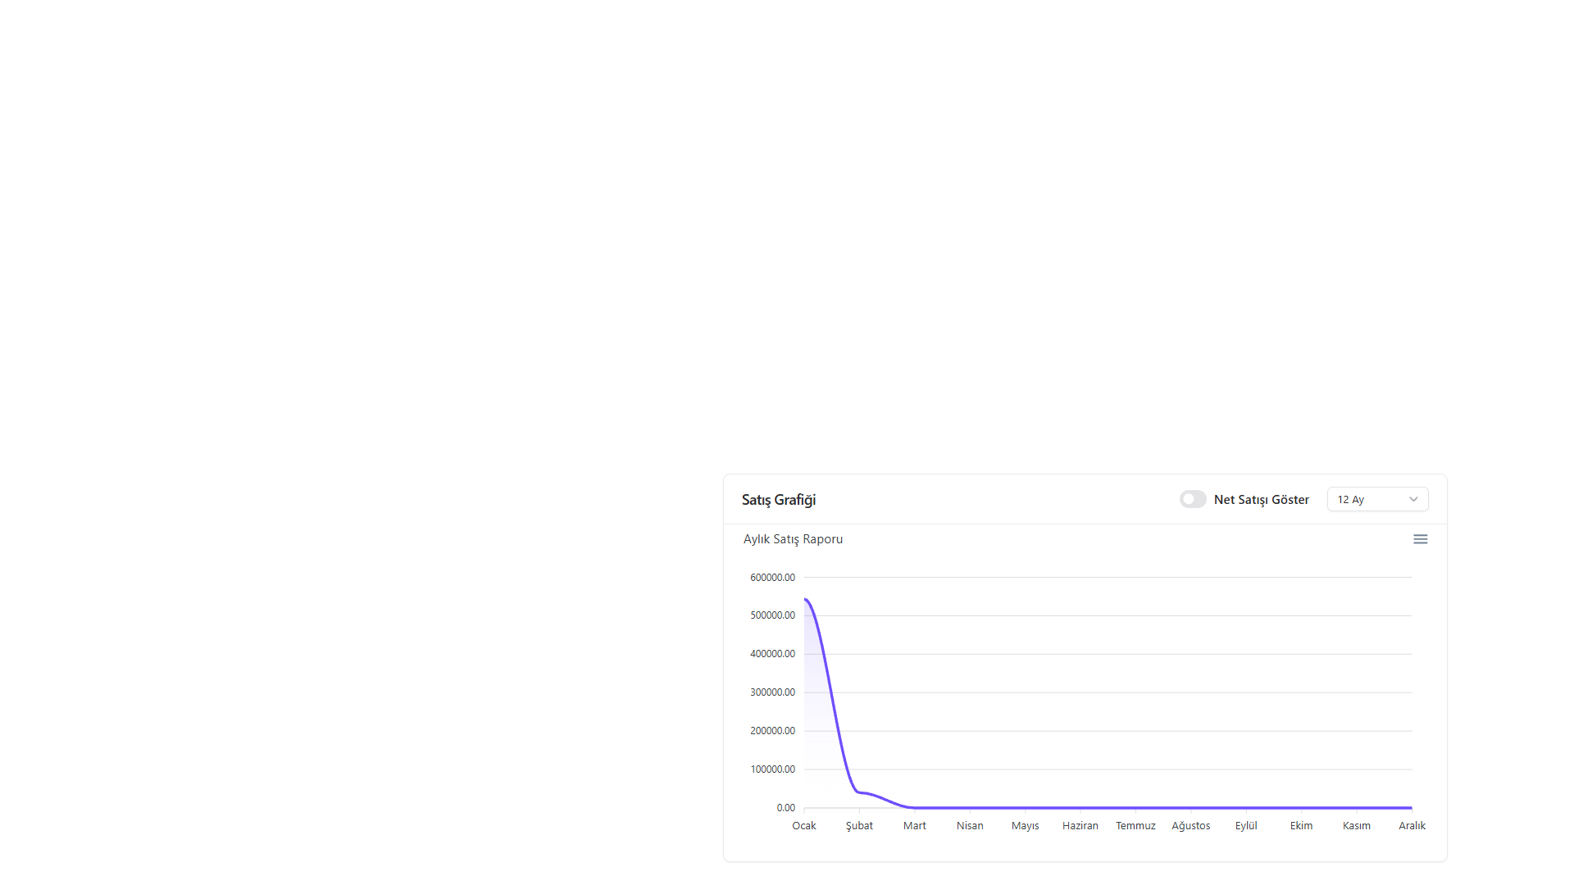Screen dimensions: 1574x885
Task: Click the Ocak label on the x-axis
Action: [x=804, y=825]
